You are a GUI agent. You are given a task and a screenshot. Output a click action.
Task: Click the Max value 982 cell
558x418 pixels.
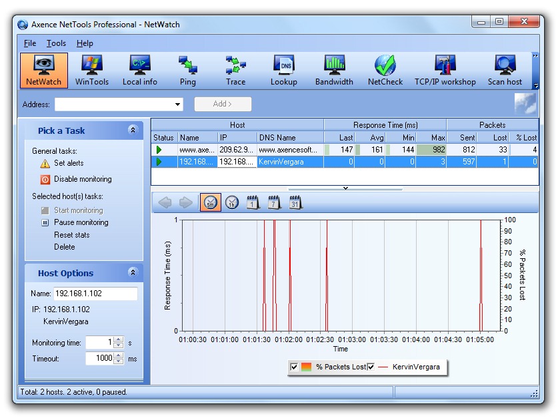(431, 150)
